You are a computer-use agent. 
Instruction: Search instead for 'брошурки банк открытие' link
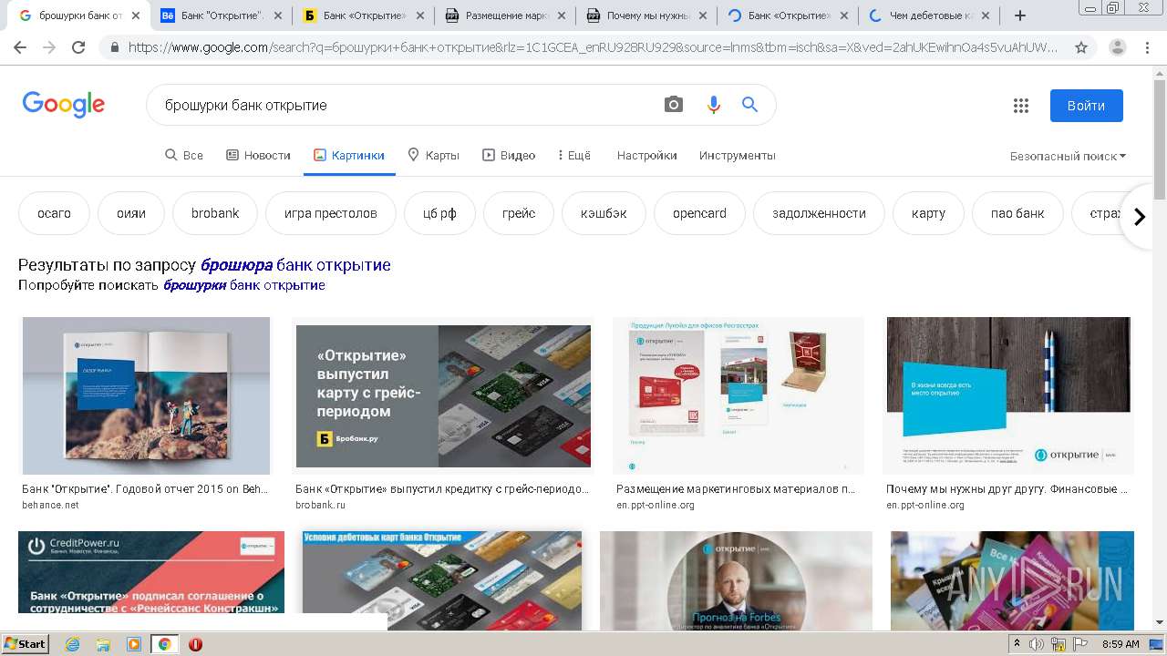tap(244, 285)
